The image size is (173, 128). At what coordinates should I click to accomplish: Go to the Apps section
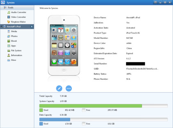[12, 46]
